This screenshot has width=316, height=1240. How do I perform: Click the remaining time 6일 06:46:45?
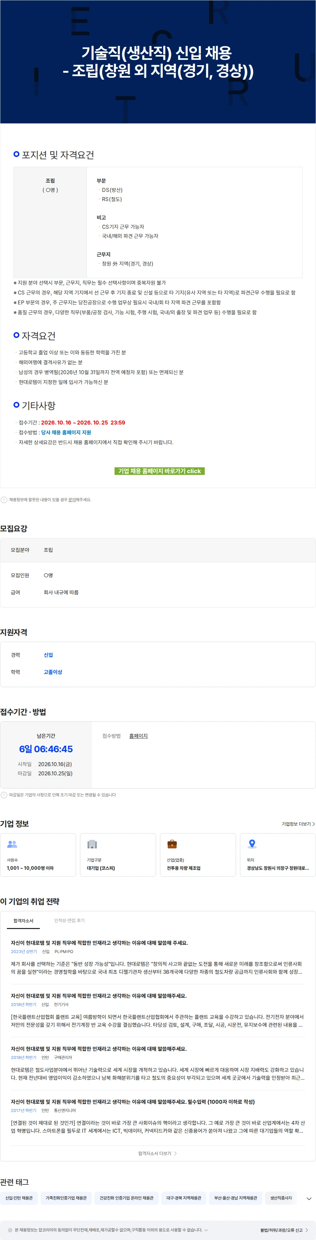[46, 749]
